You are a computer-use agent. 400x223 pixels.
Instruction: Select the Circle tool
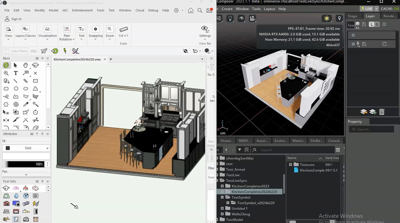[16, 89]
